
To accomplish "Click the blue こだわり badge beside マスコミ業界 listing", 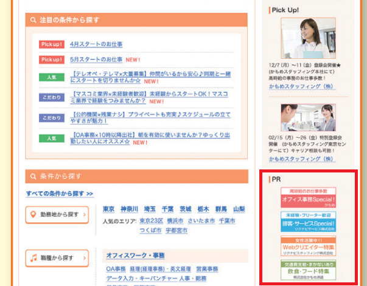I will [52, 97].
